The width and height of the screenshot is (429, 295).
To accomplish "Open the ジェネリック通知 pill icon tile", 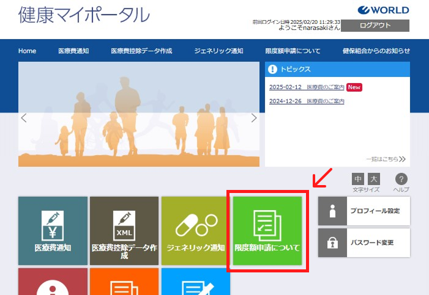I will (x=196, y=231).
